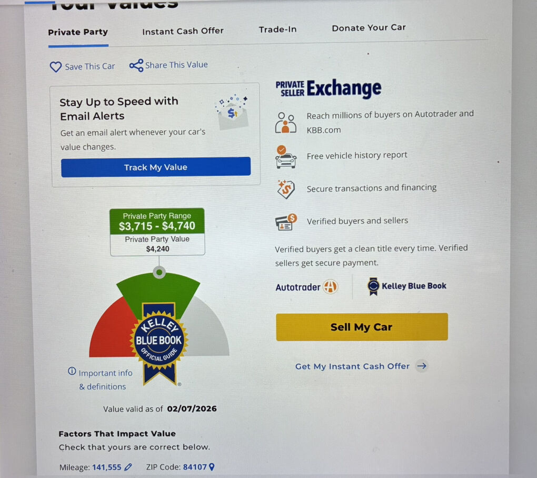Click the heart icon to save this car
Screen dimensions: 537x478
pyautogui.click(x=55, y=66)
